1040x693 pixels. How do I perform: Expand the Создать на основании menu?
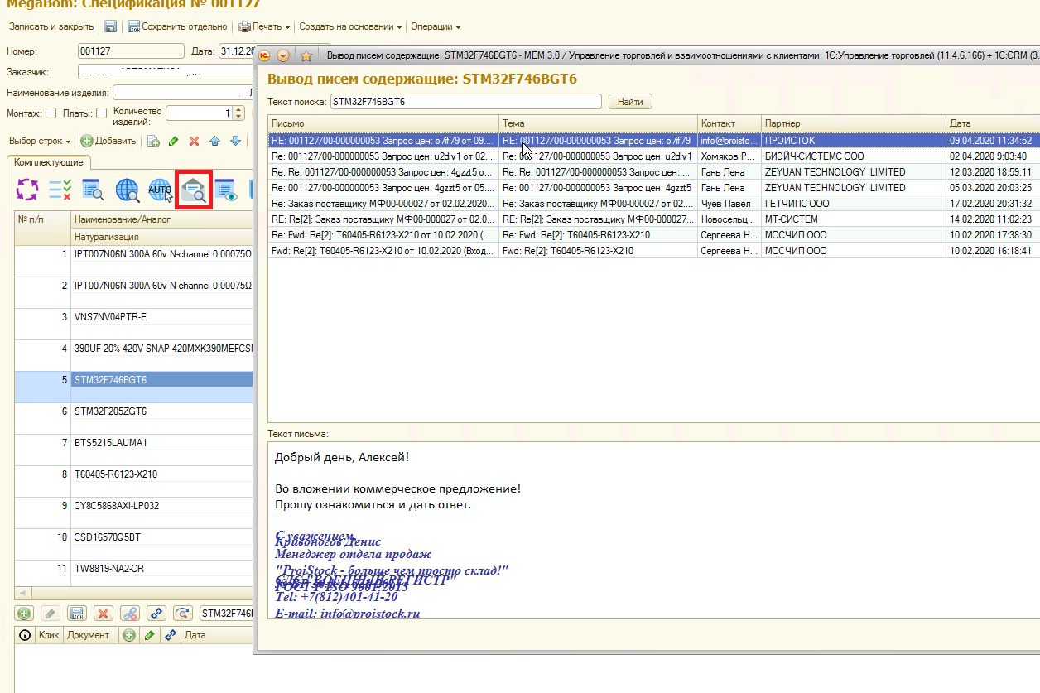[x=349, y=26]
